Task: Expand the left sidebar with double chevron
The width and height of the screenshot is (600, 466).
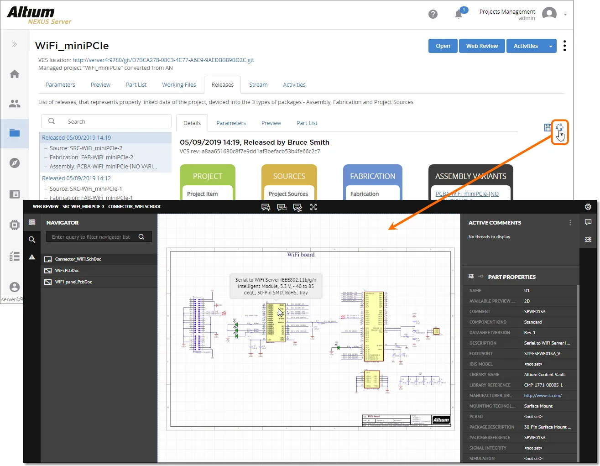Action: click(x=15, y=44)
